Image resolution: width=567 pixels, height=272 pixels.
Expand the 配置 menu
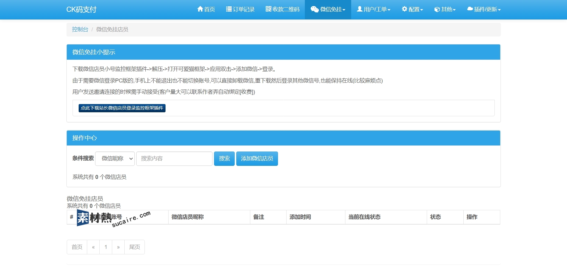(x=412, y=9)
